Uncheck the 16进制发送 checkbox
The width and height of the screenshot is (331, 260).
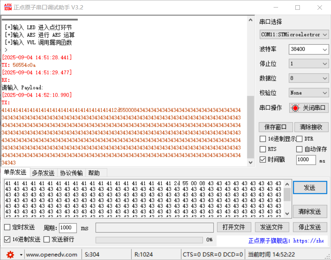(x=7, y=239)
